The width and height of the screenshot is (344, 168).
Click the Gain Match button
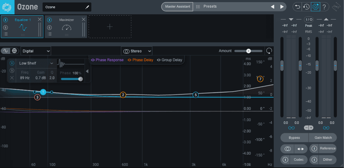323,138
